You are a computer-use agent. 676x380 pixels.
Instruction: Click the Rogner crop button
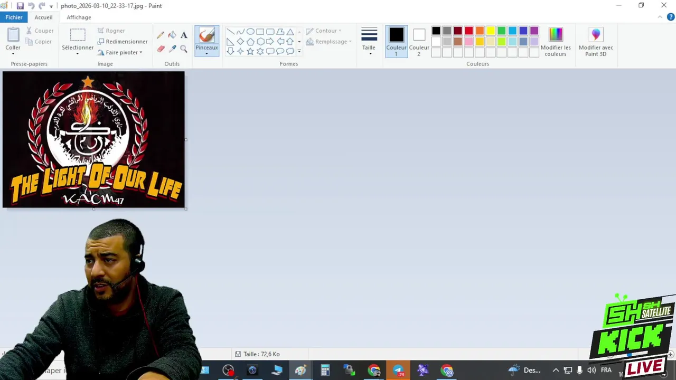[111, 31]
